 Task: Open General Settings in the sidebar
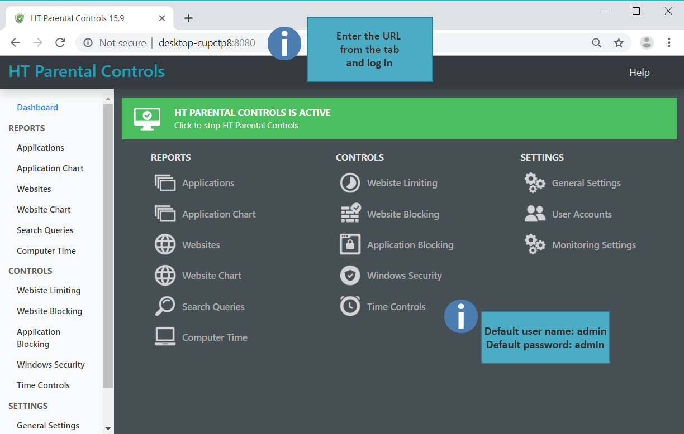48,426
